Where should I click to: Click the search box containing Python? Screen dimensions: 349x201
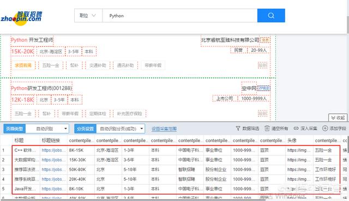[179, 16]
